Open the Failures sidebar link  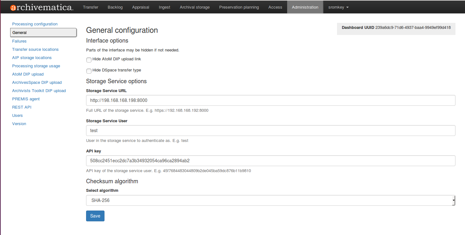(x=19, y=41)
